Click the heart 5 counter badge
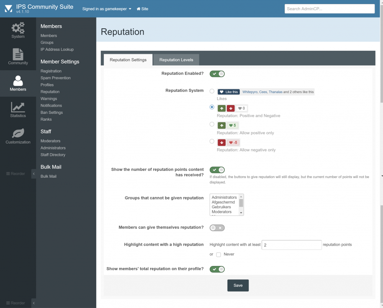383x308 pixels. click(x=232, y=125)
